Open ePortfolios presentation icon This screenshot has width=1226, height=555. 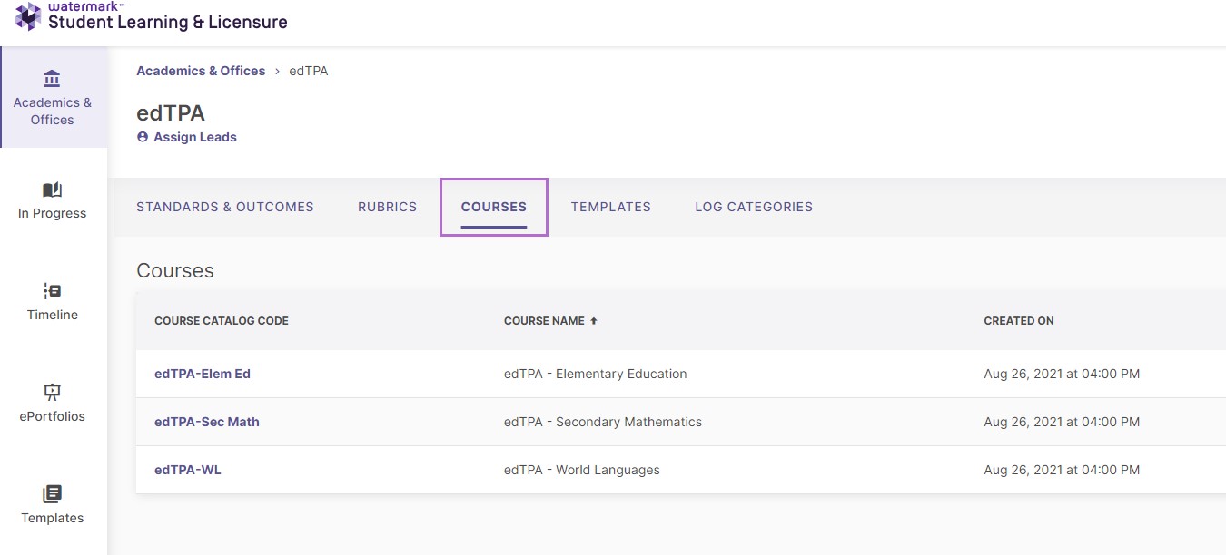click(52, 393)
